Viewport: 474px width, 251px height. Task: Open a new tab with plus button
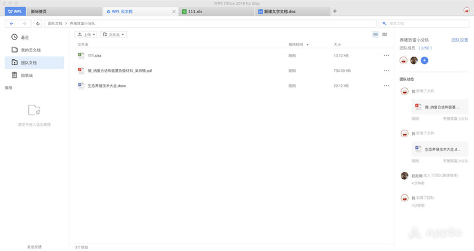tap(334, 11)
